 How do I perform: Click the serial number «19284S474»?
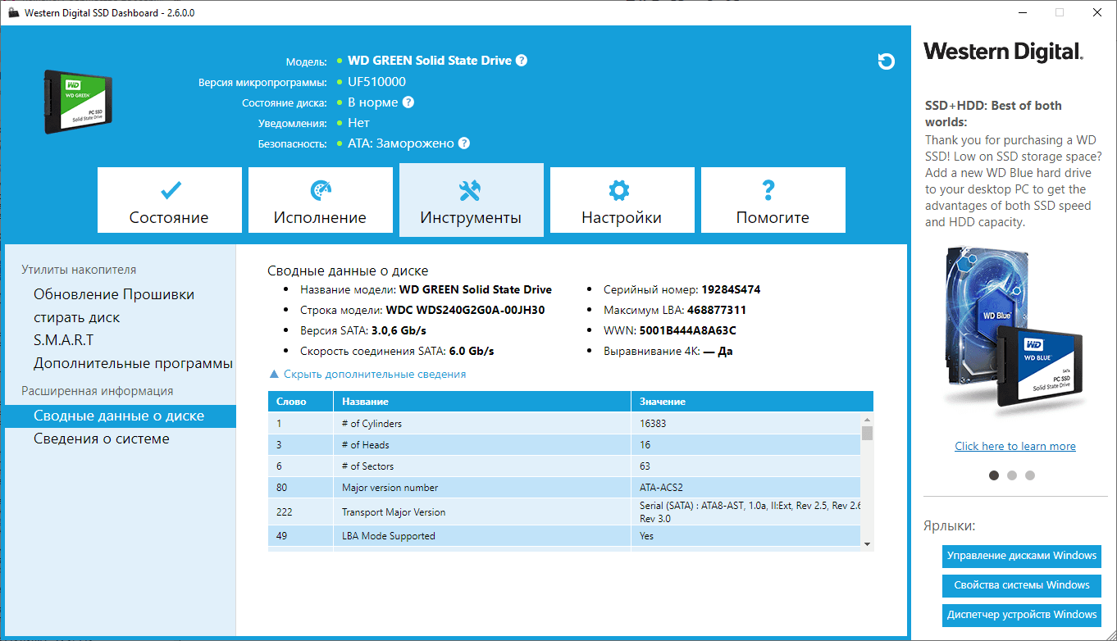pyautogui.click(x=732, y=289)
